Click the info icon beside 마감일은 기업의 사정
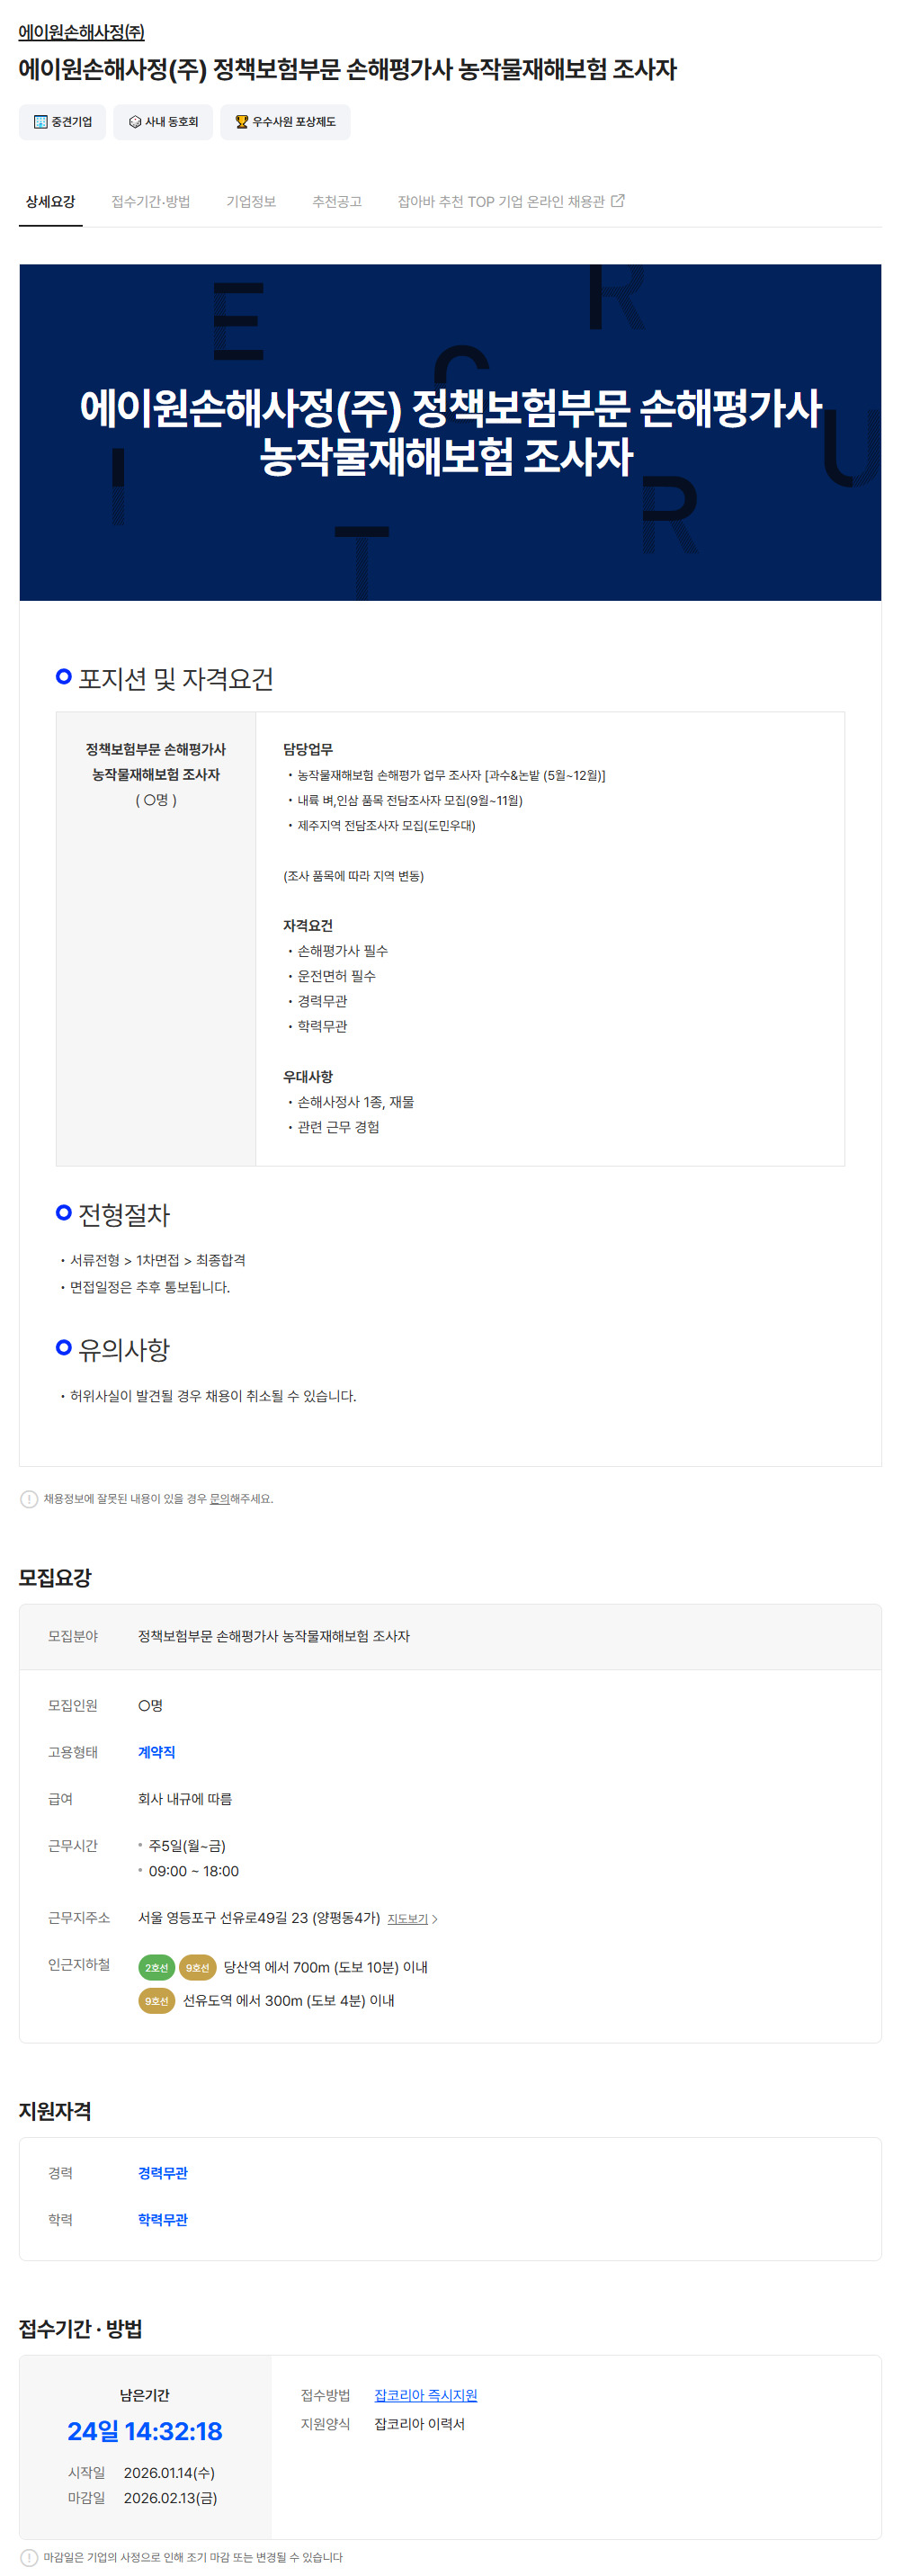 29,2557
